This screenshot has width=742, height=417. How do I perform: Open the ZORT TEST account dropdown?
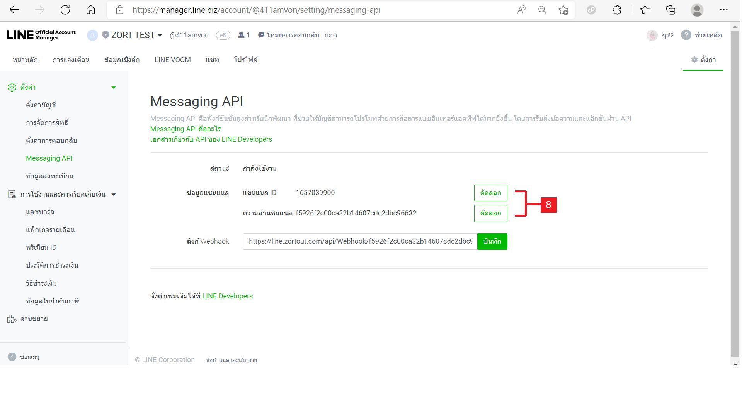tap(160, 35)
